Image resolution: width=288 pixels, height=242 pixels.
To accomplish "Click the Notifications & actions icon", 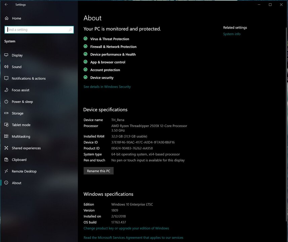I will point(6,78).
